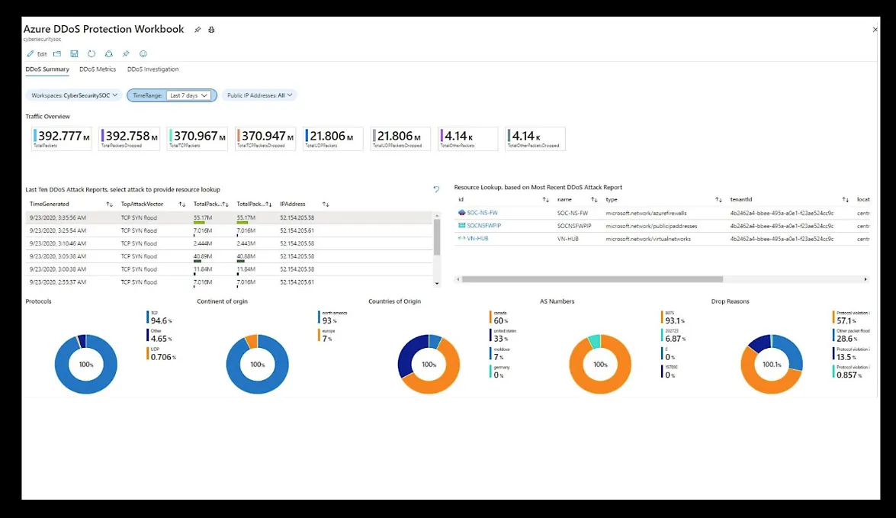896x518 pixels.
Task: Click the undo arrow above attack reports table
Action: pos(436,188)
